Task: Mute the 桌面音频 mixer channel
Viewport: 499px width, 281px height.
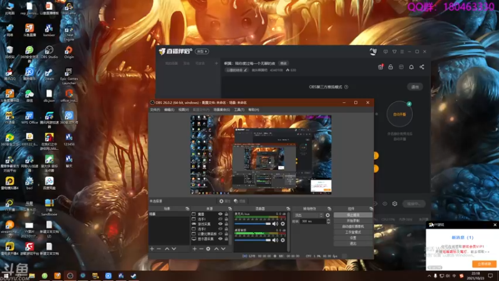Action: pyautogui.click(x=275, y=240)
